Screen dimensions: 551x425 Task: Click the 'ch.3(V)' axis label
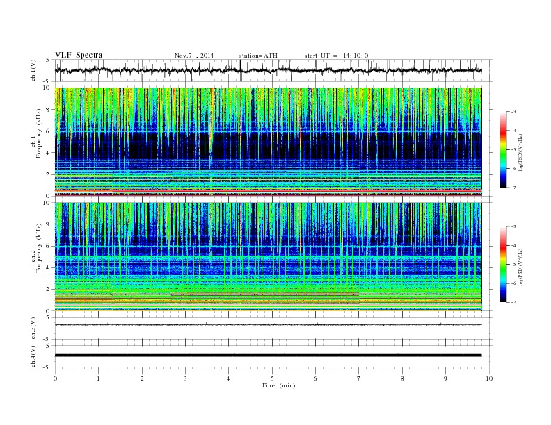[33, 328]
